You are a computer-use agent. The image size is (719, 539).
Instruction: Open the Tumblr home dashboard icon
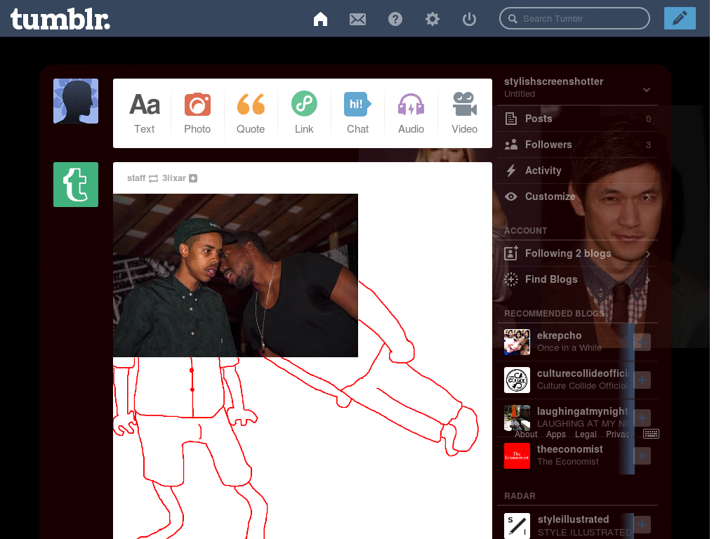[x=320, y=19]
